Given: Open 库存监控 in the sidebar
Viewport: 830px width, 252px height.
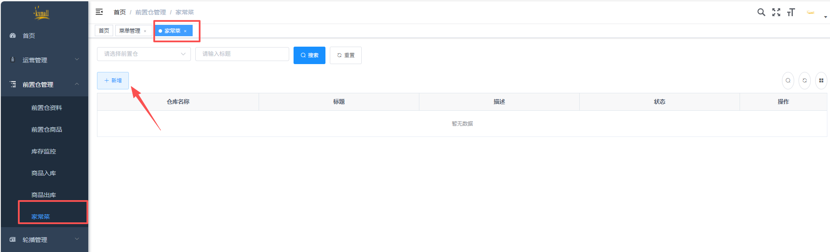Looking at the screenshot, I should [x=44, y=151].
